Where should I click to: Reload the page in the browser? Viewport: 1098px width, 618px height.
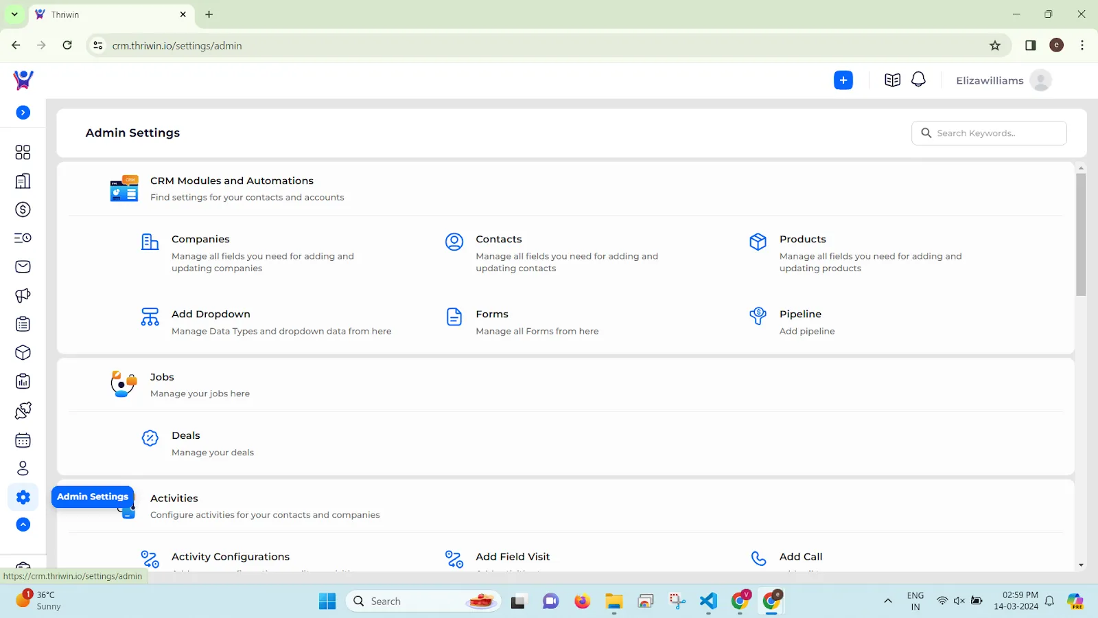coord(67,45)
